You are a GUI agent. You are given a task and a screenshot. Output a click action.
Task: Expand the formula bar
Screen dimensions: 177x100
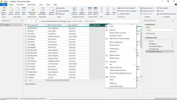tap(140, 21)
